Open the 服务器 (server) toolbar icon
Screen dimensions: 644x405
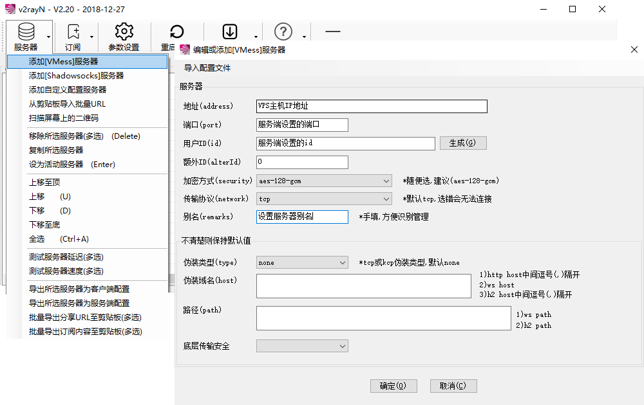pos(26,32)
